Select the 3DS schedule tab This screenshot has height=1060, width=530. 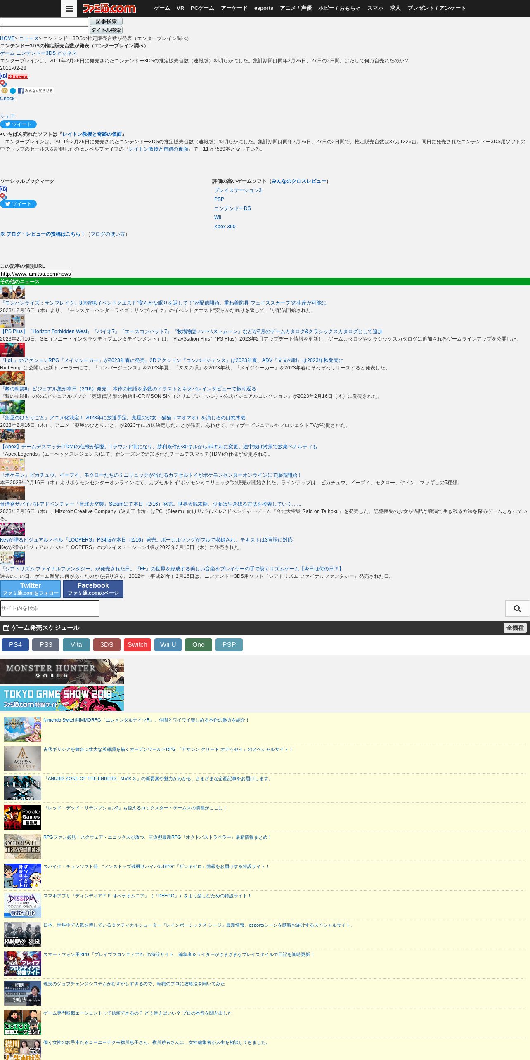click(107, 645)
